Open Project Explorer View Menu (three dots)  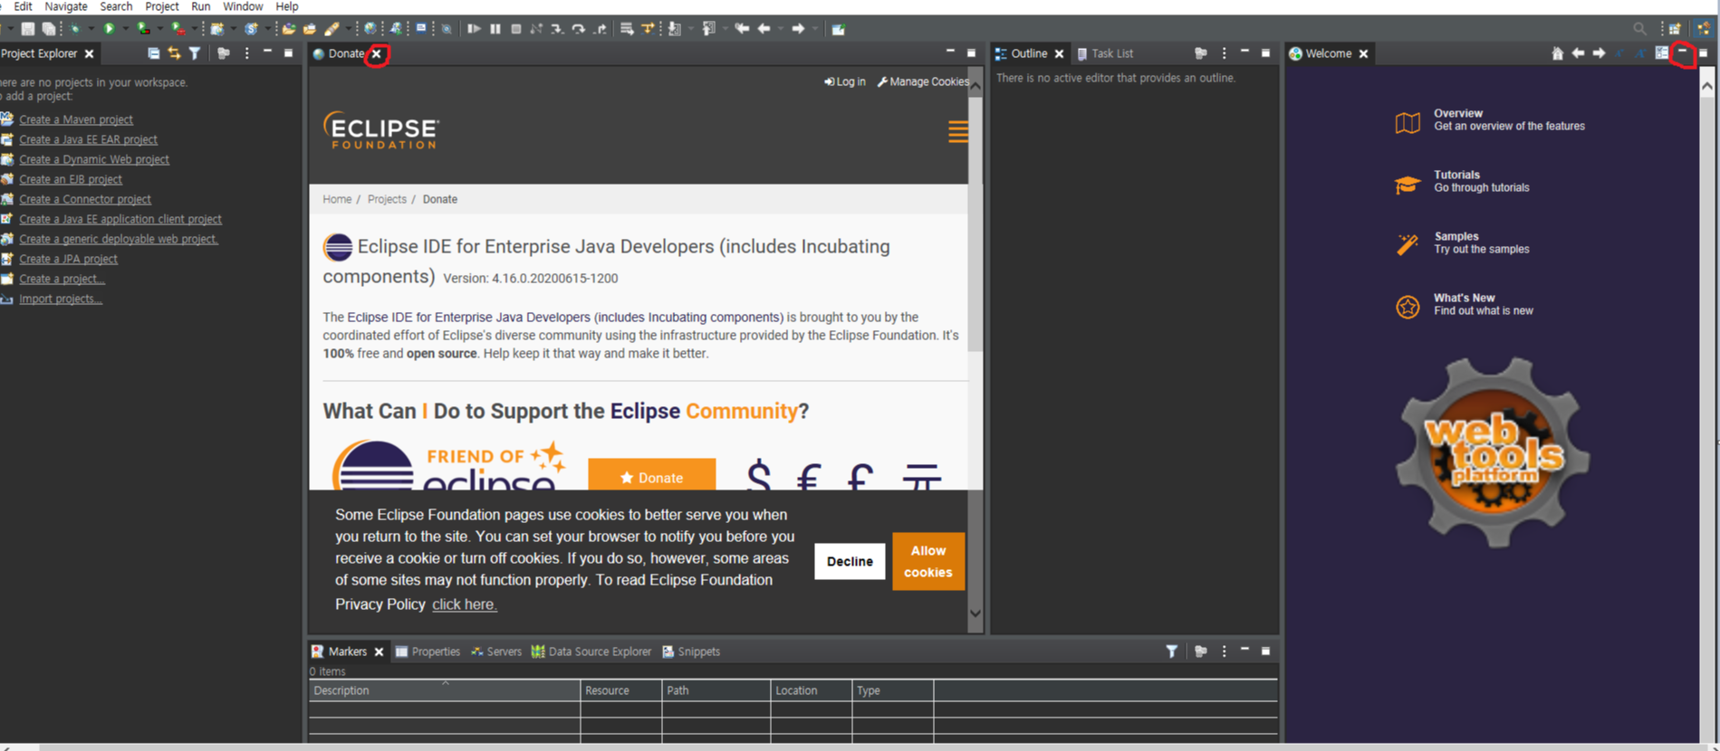(246, 53)
